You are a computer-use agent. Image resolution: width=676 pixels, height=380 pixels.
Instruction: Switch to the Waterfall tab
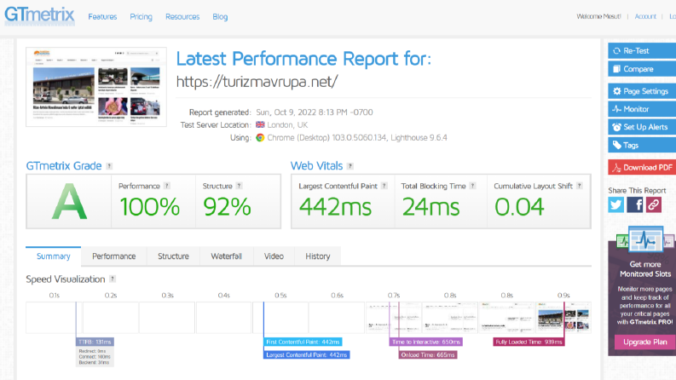[227, 256]
